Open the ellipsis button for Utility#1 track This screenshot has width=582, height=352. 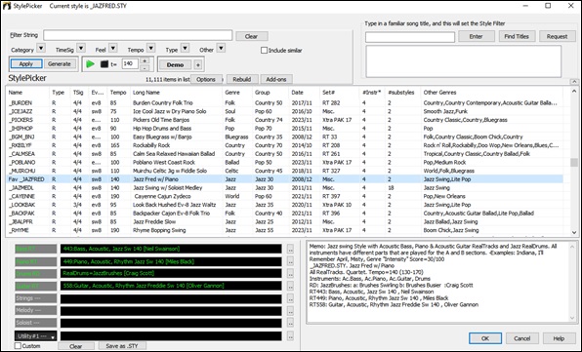pyautogui.click(x=290, y=336)
